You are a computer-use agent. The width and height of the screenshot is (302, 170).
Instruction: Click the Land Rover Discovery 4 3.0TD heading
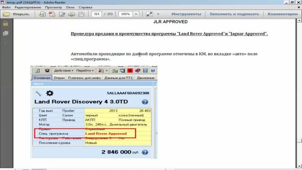tap(81, 102)
